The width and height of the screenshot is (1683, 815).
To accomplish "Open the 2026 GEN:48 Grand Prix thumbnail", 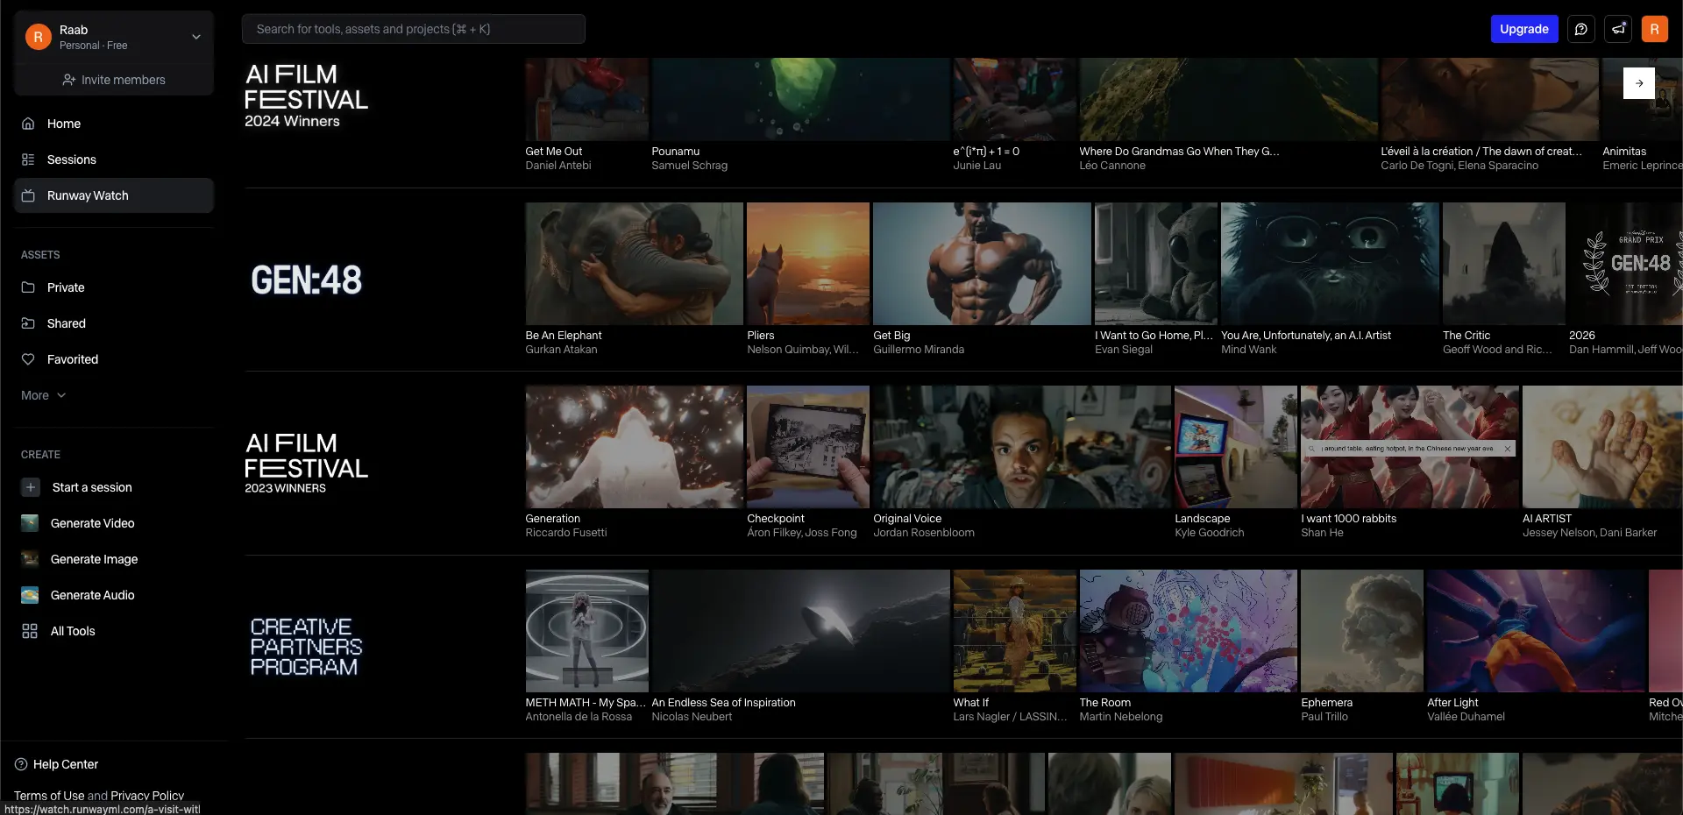I will [x=1626, y=264].
